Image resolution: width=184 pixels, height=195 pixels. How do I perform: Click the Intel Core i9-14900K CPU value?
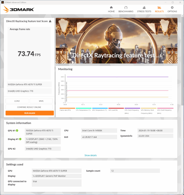click(99, 130)
